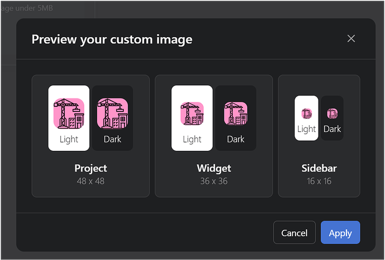
Task: Click the Widget dark crane icon
Action: click(x=235, y=114)
